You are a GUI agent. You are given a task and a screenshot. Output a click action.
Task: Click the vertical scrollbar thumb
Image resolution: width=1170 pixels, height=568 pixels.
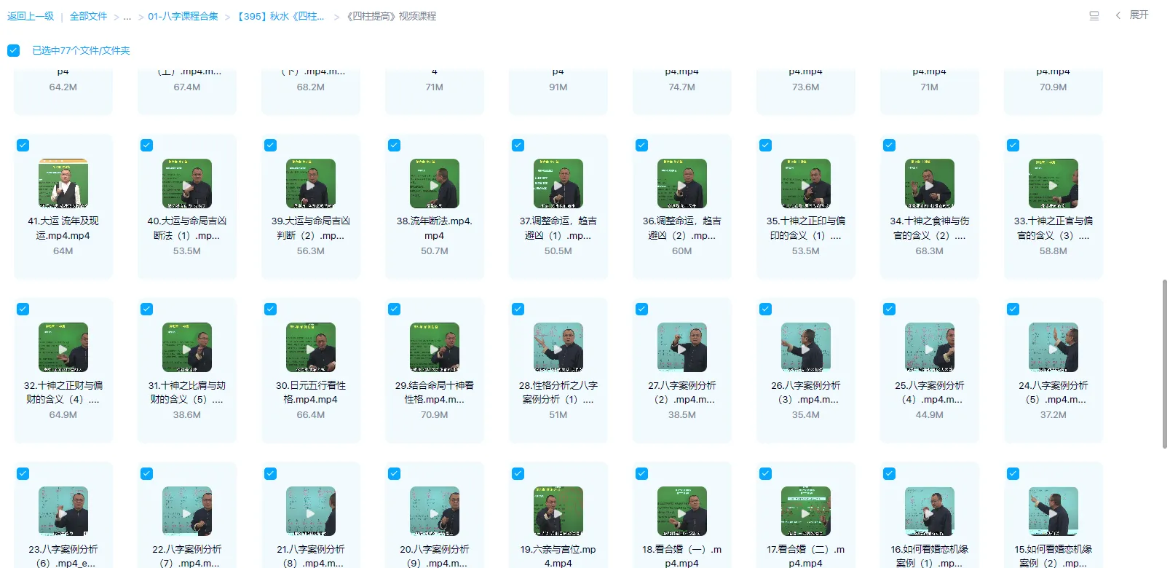1164,364
